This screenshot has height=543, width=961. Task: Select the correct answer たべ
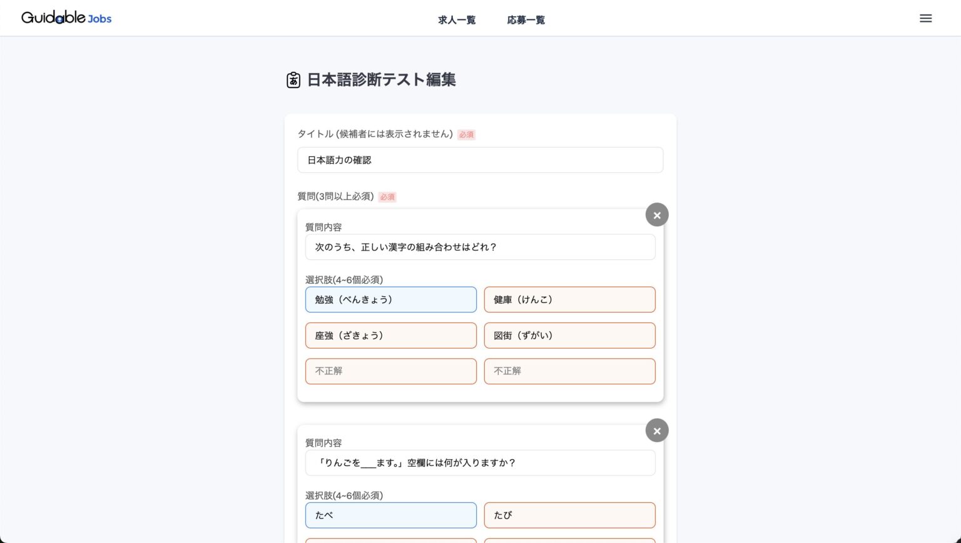pos(390,515)
